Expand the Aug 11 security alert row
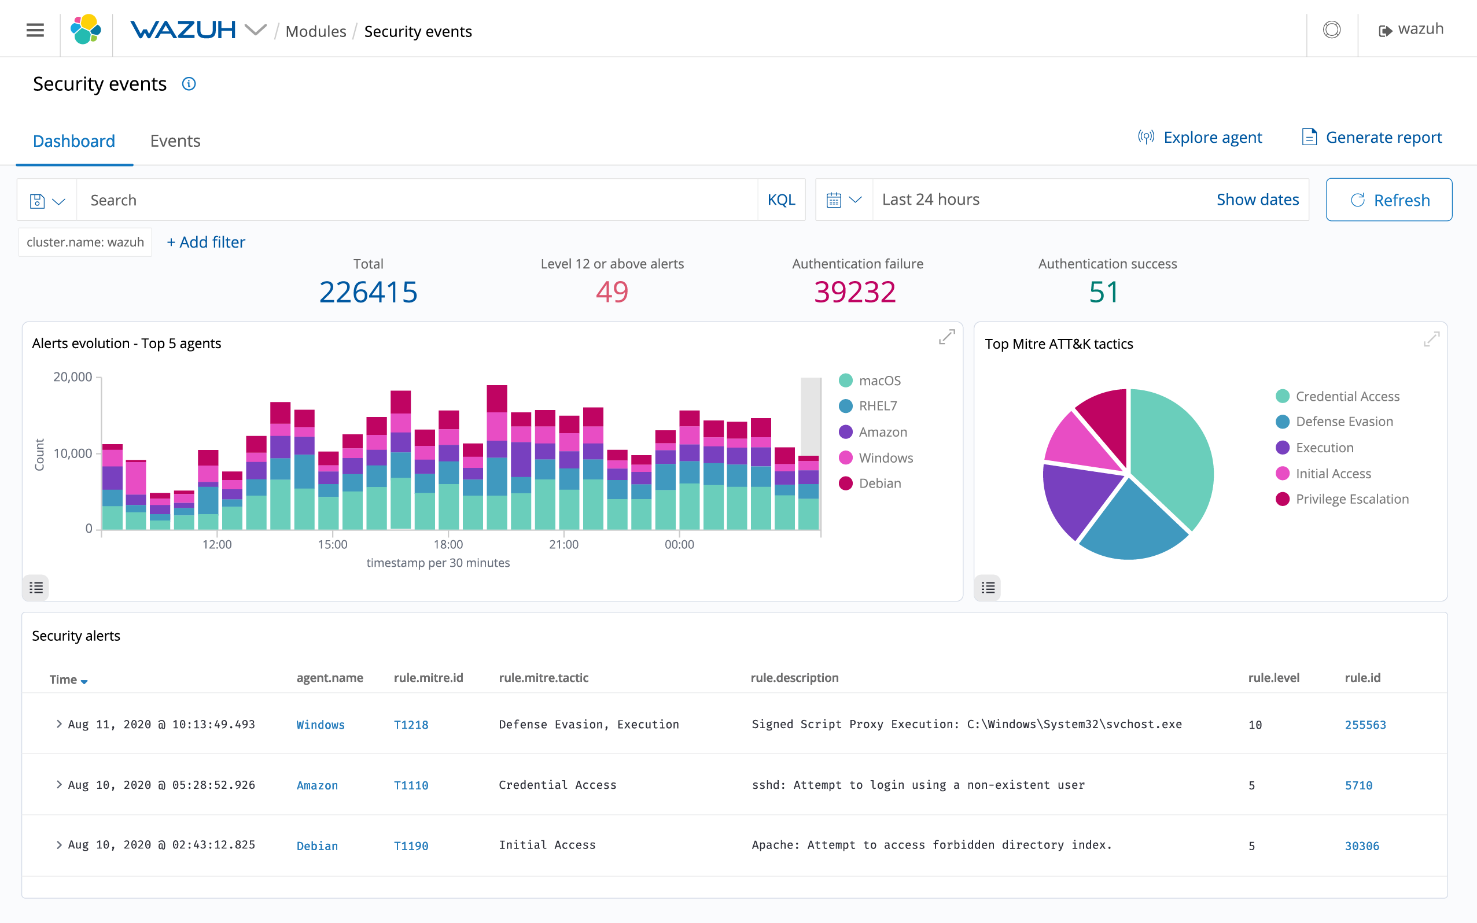1477x923 pixels. (58, 724)
